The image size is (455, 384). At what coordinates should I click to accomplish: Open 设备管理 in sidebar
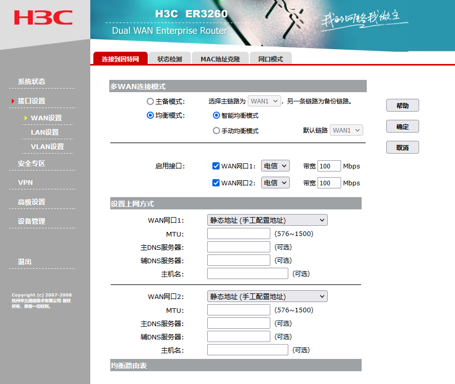coord(32,222)
